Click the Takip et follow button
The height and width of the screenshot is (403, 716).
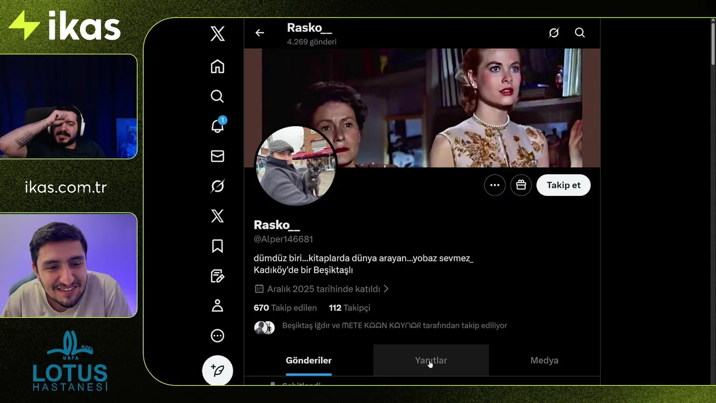pyautogui.click(x=563, y=185)
